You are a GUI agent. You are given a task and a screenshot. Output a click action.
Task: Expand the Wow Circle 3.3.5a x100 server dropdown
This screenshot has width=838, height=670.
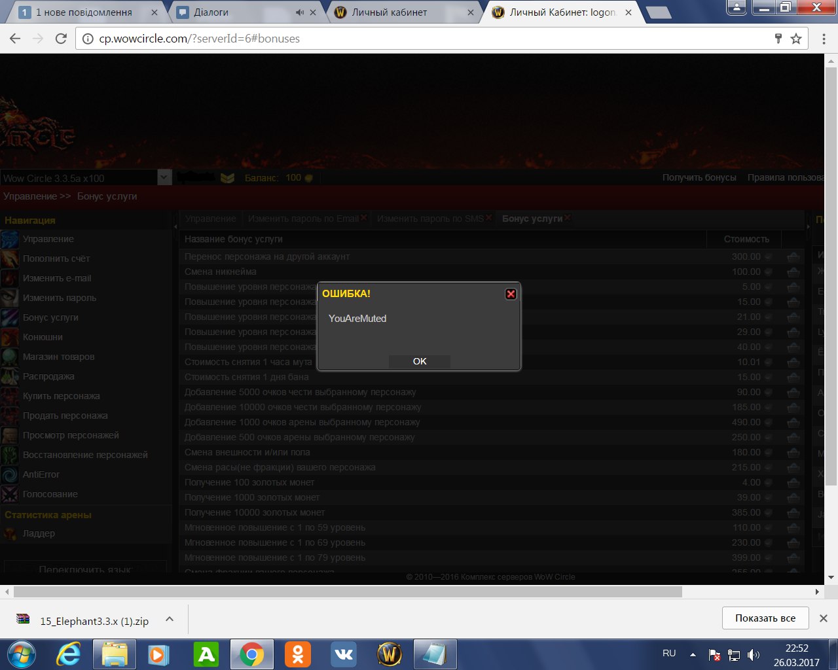164,177
